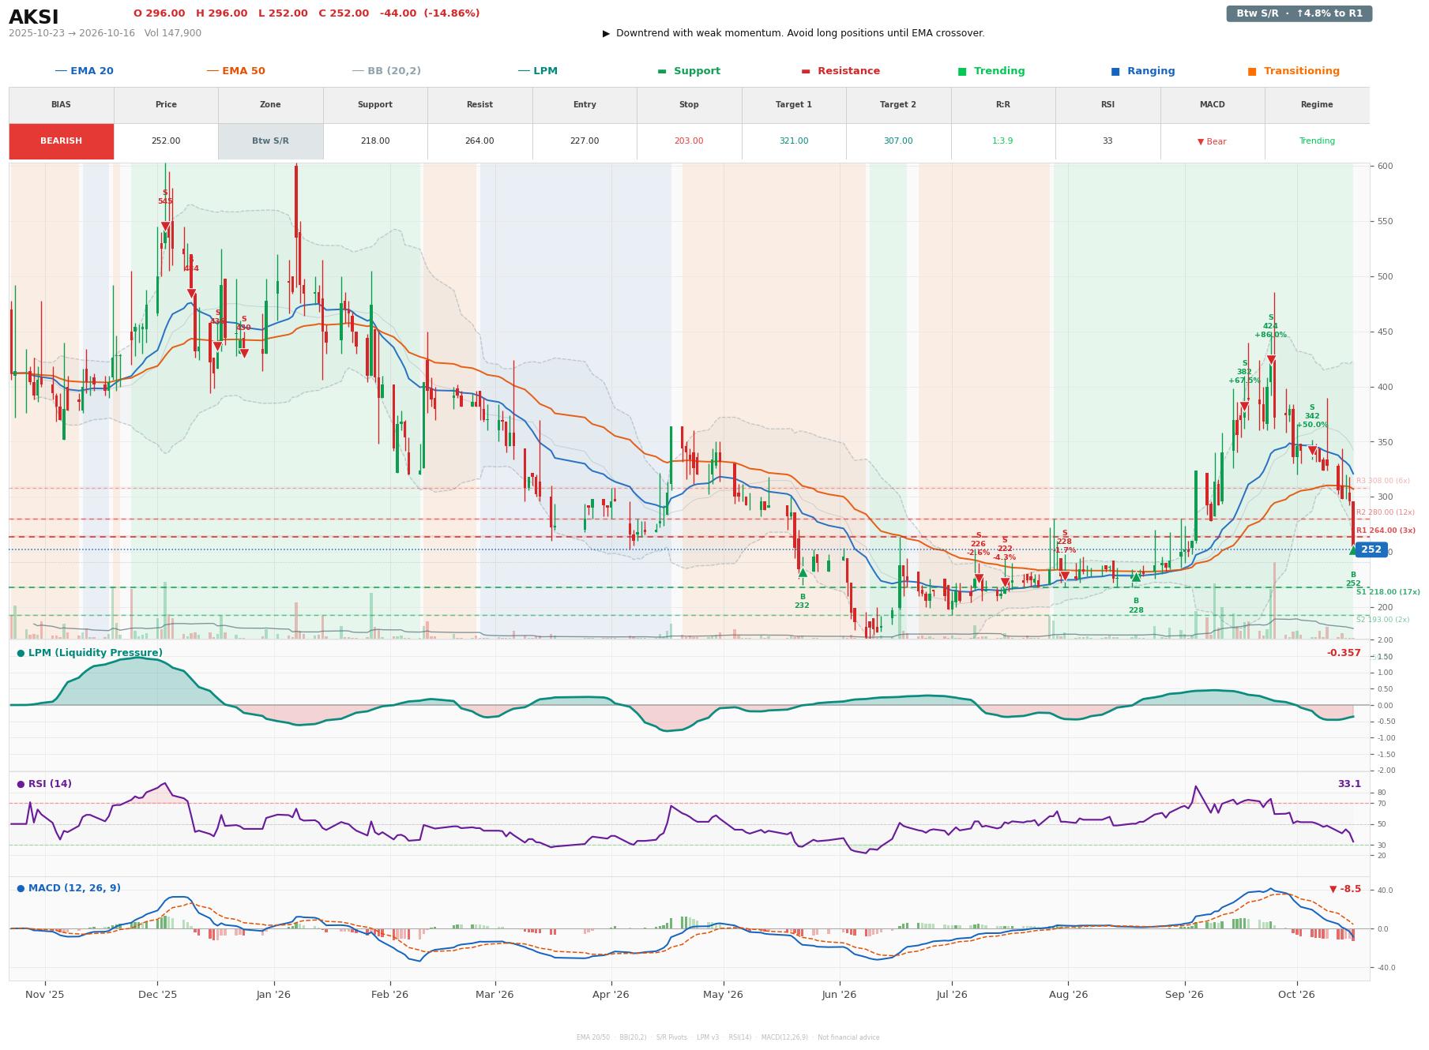The image size is (1429, 1050).
Task: Click the green buy triangle labeled B 228
Action: tap(1136, 577)
